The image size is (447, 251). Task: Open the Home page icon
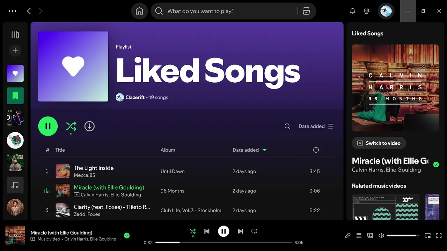(139, 11)
